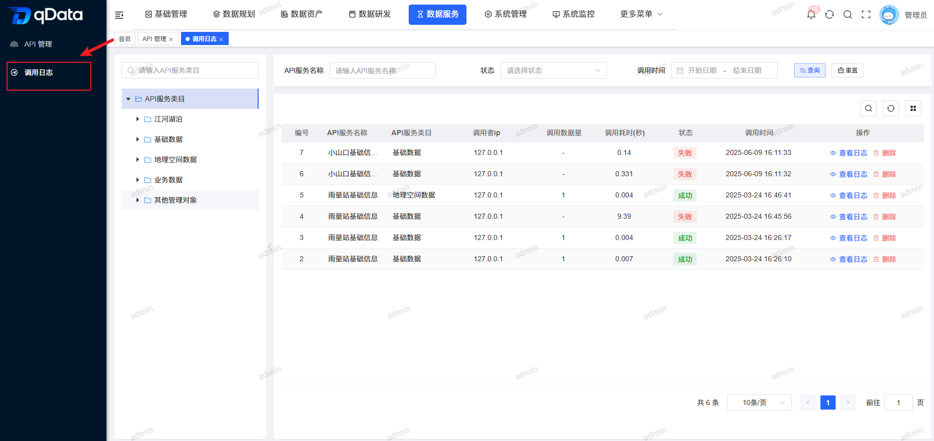934x441 pixels.
Task: Click the 江河湖泊 folder icon
Action: click(148, 119)
